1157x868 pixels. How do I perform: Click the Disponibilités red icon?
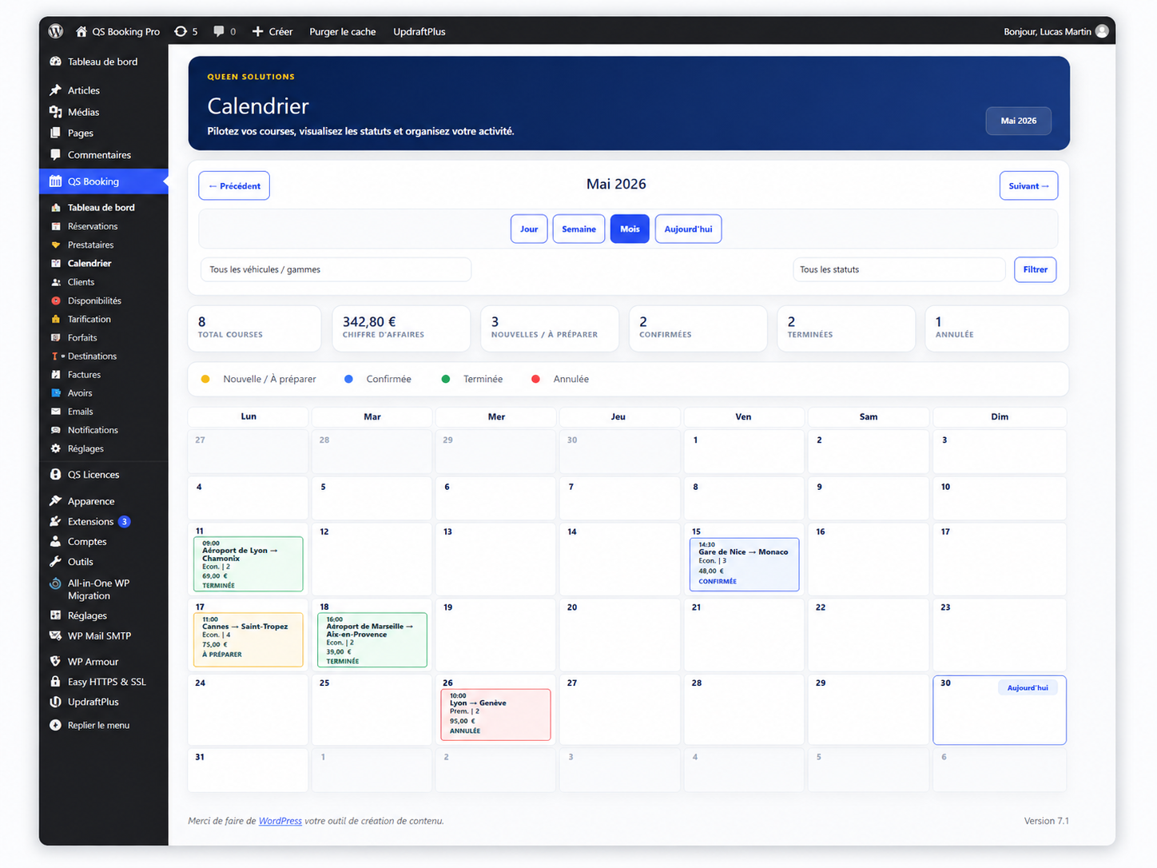56,301
